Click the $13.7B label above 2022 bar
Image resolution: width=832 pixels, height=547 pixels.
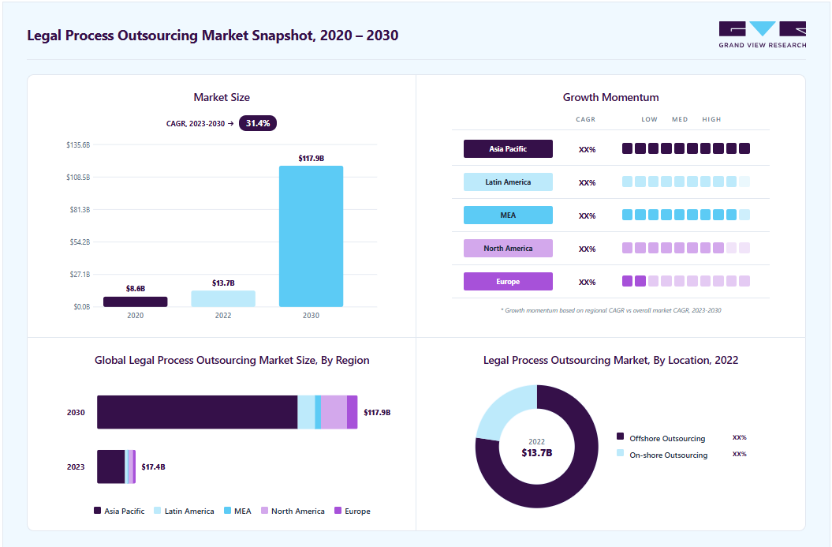[x=223, y=283]
